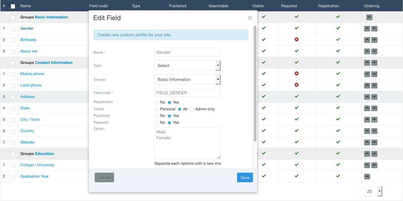The image size is (403, 201).
Task: Open the Basic Information group link
Action: (x=51, y=17)
